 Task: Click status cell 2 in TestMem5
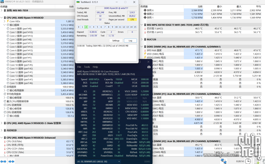(x=86, y=27)
